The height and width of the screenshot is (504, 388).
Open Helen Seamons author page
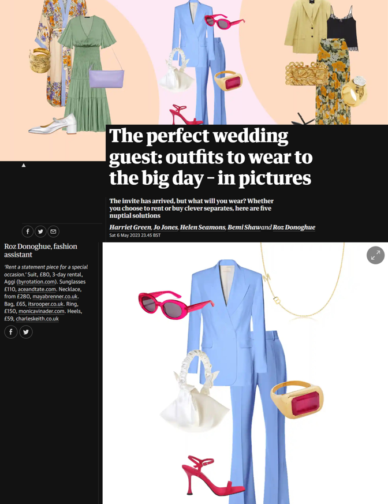tap(203, 227)
